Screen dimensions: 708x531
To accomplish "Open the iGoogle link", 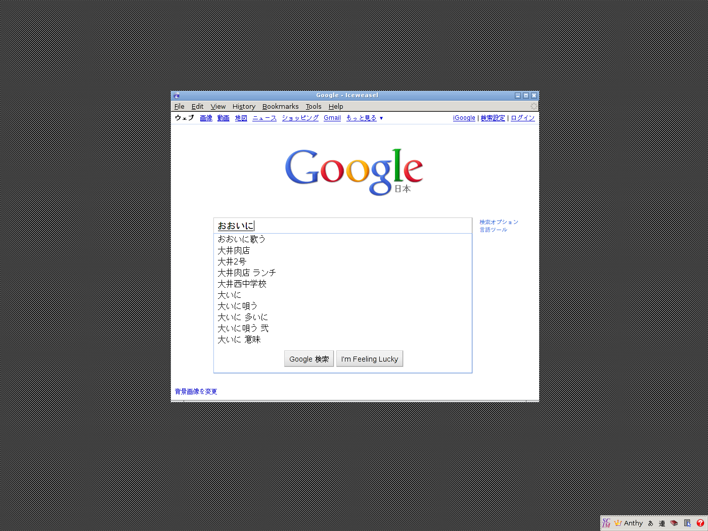I will (x=464, y=118).
